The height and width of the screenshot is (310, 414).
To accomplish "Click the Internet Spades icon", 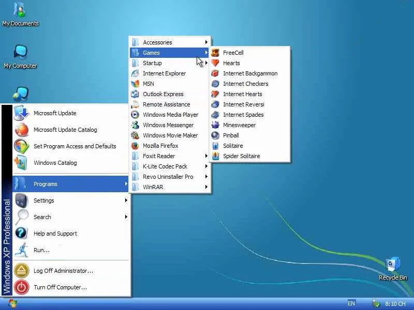I will click(x=215, y=115).
